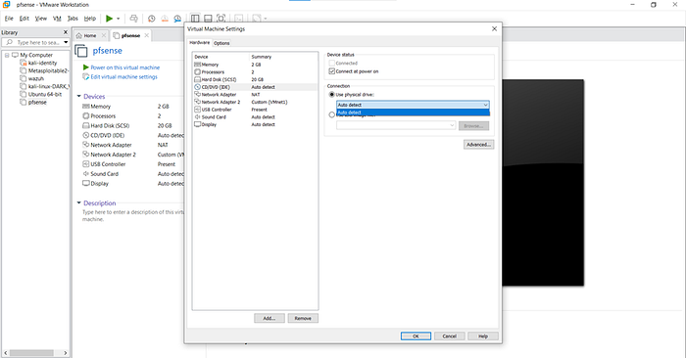Select Display row in settings list

coord(255,124)
